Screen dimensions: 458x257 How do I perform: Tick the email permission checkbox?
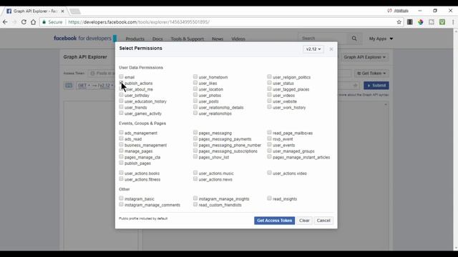(121, 76)
